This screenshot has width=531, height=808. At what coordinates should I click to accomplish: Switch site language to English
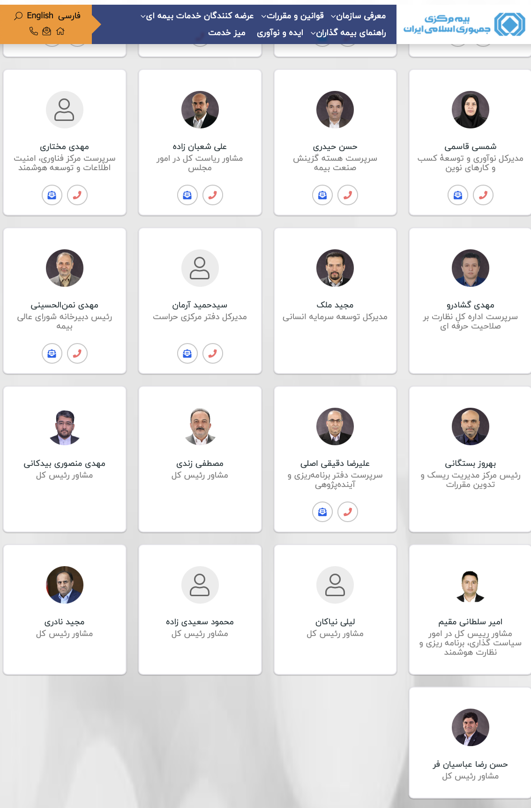pos(40,15)
